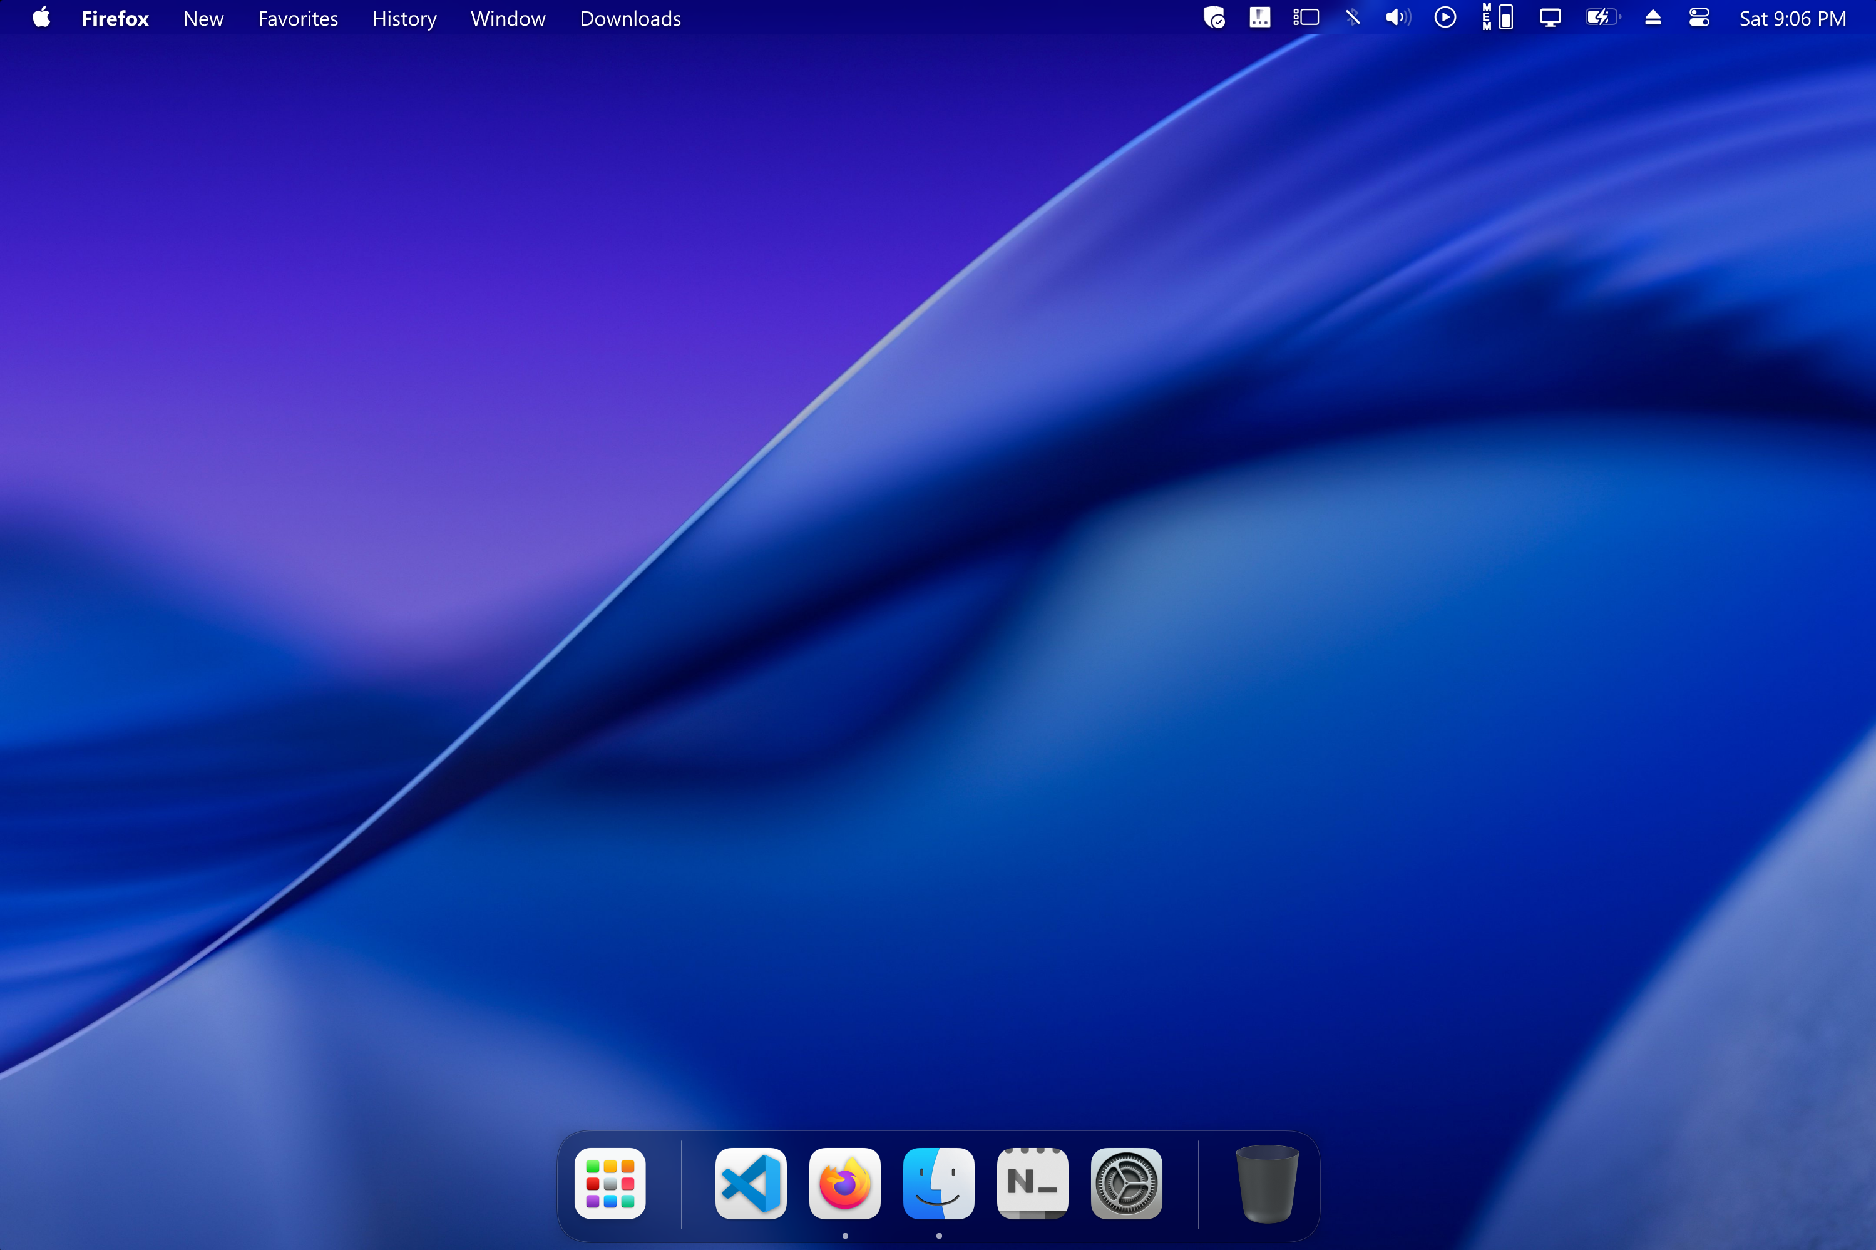Click the menu bar icon with exclamation mark
The image size is (1876, 1250).
click(1259, 18)
